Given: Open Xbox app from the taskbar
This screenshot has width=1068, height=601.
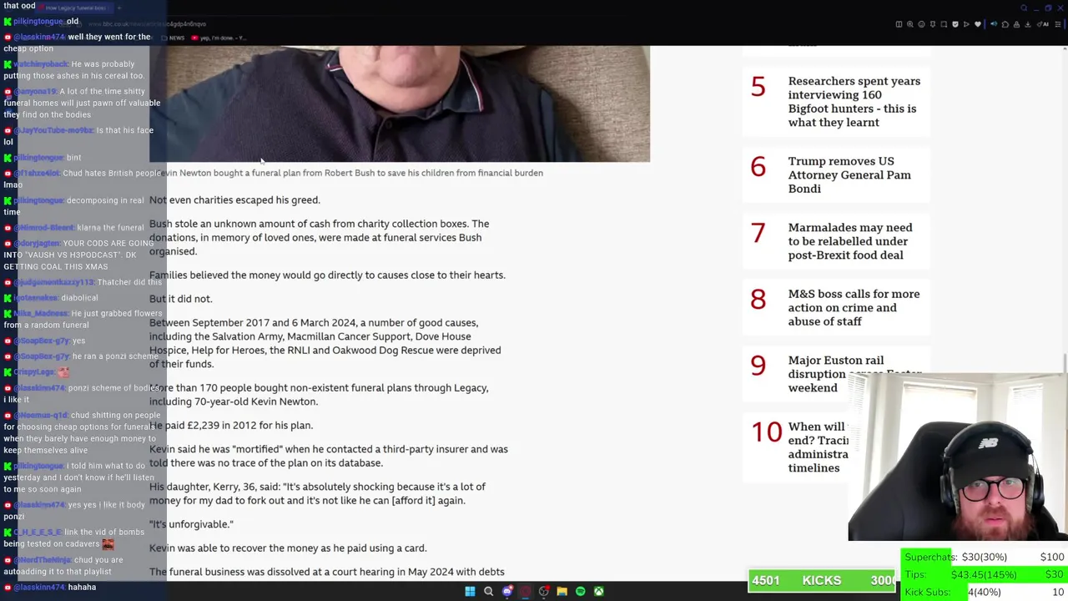Looking at the screenshot, I should click(x=598, y=591).
